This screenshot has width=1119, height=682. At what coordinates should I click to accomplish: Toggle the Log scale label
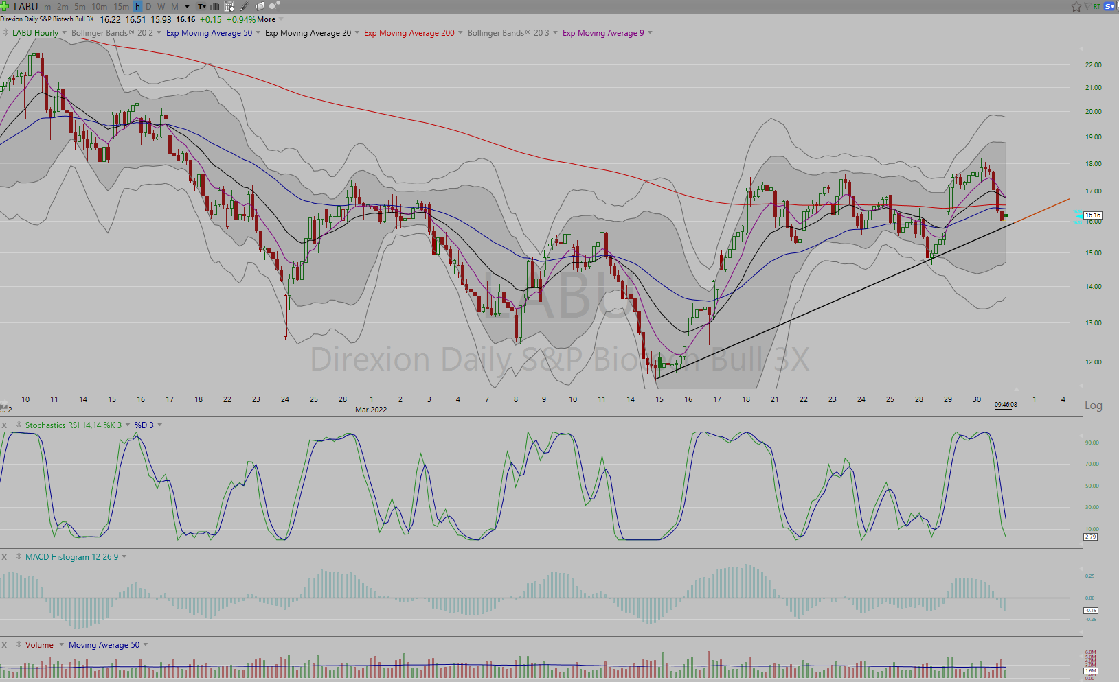(x=1093, y=405)
